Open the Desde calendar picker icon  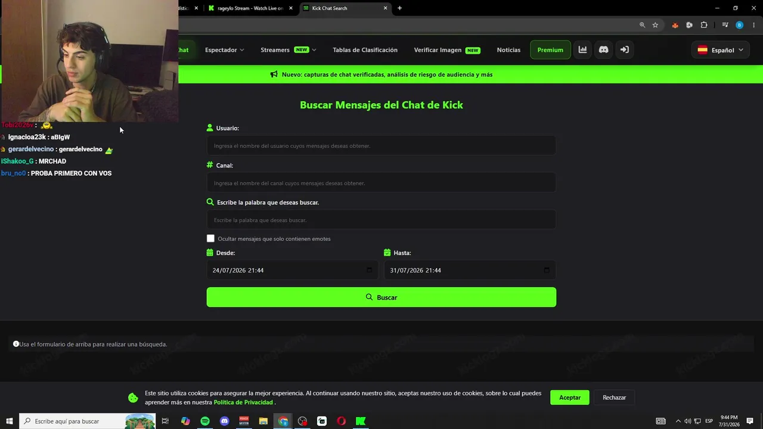coord(369,270)
